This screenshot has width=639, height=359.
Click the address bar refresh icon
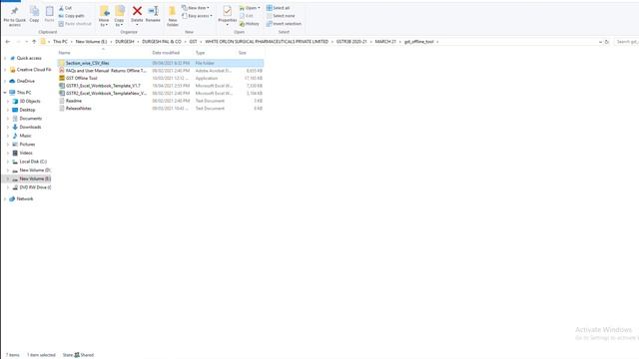(x=607, y=42)
